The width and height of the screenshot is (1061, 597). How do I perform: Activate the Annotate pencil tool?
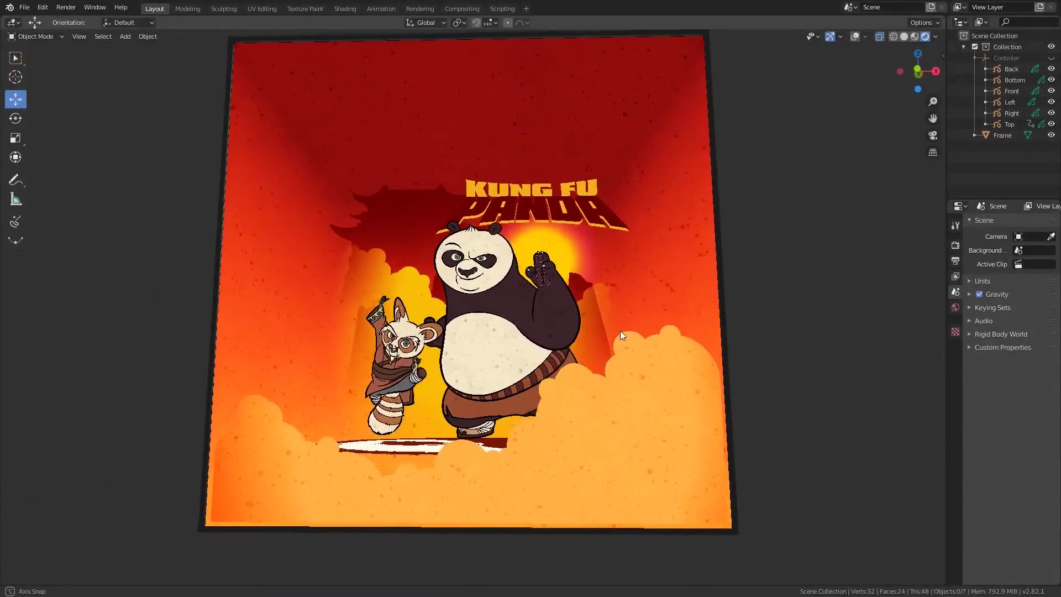tap(15, 180)
